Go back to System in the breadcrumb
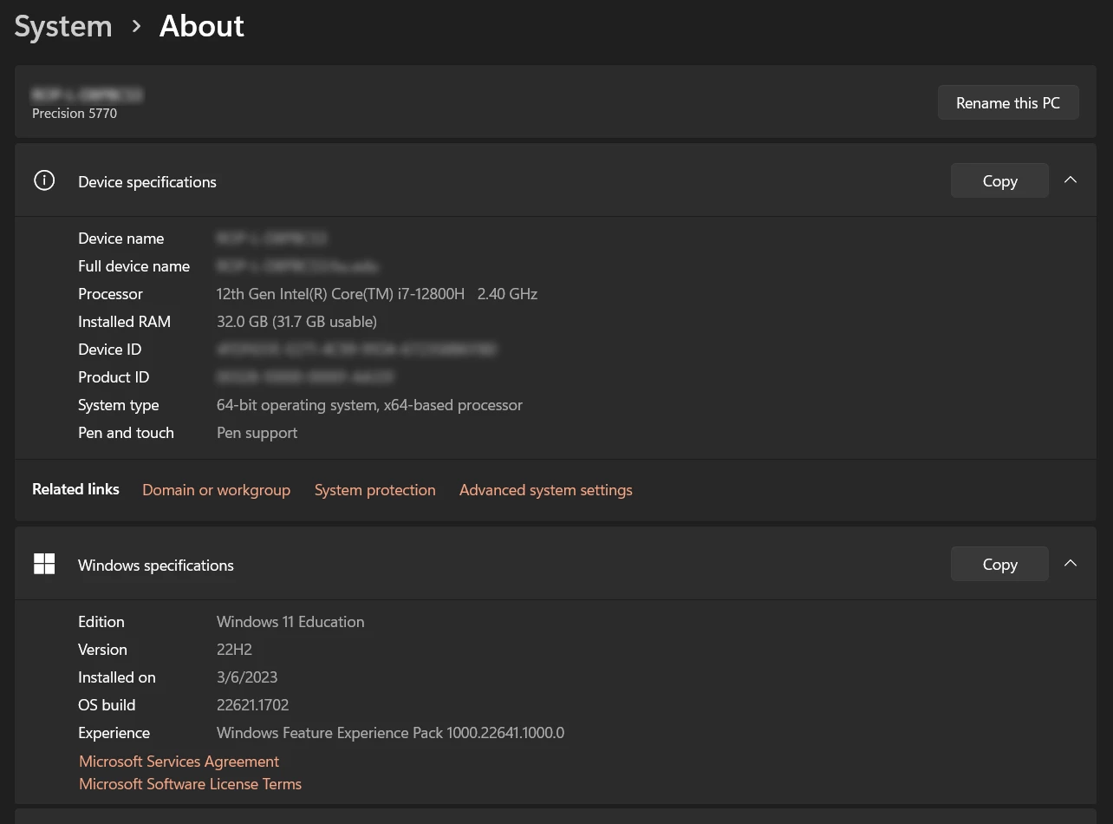The image size is (1113, 824). point(63,26)
